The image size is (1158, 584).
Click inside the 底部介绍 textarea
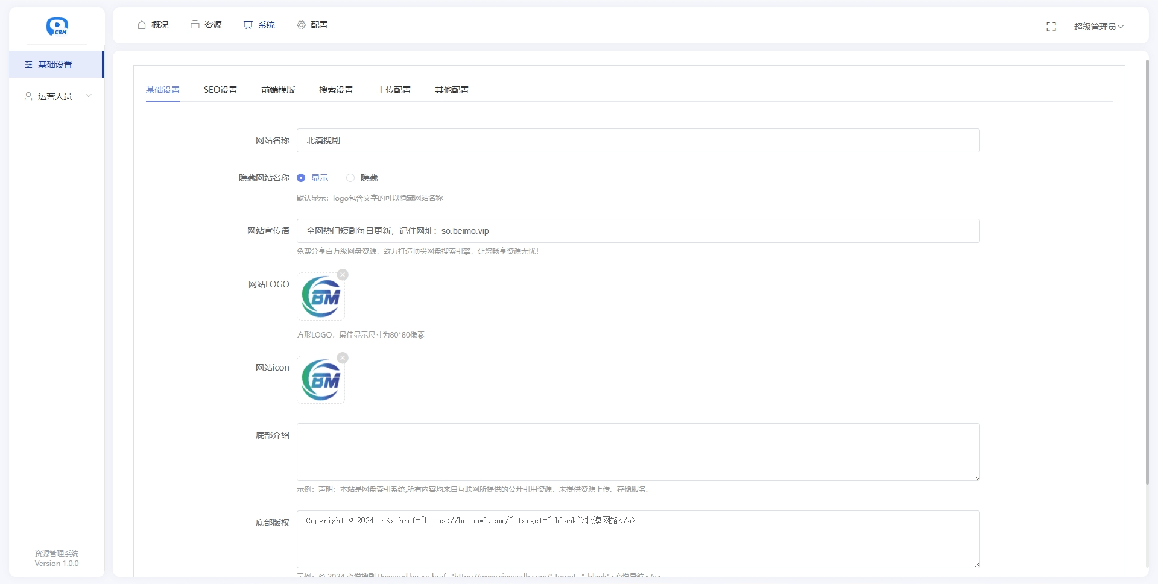[x=638, y=452]
